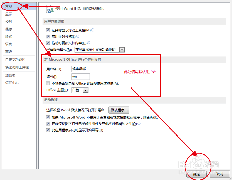Viewport: 232px width, 180px height.
Task: Click the 使用 Word 时采用的常规选项 text
Action: [80, 9]
